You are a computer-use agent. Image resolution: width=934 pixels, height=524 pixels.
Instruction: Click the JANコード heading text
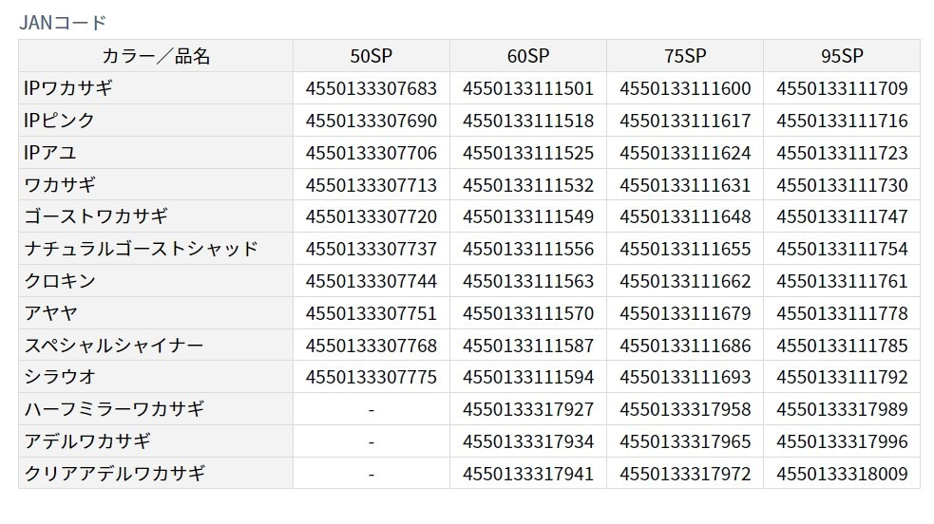62,23
